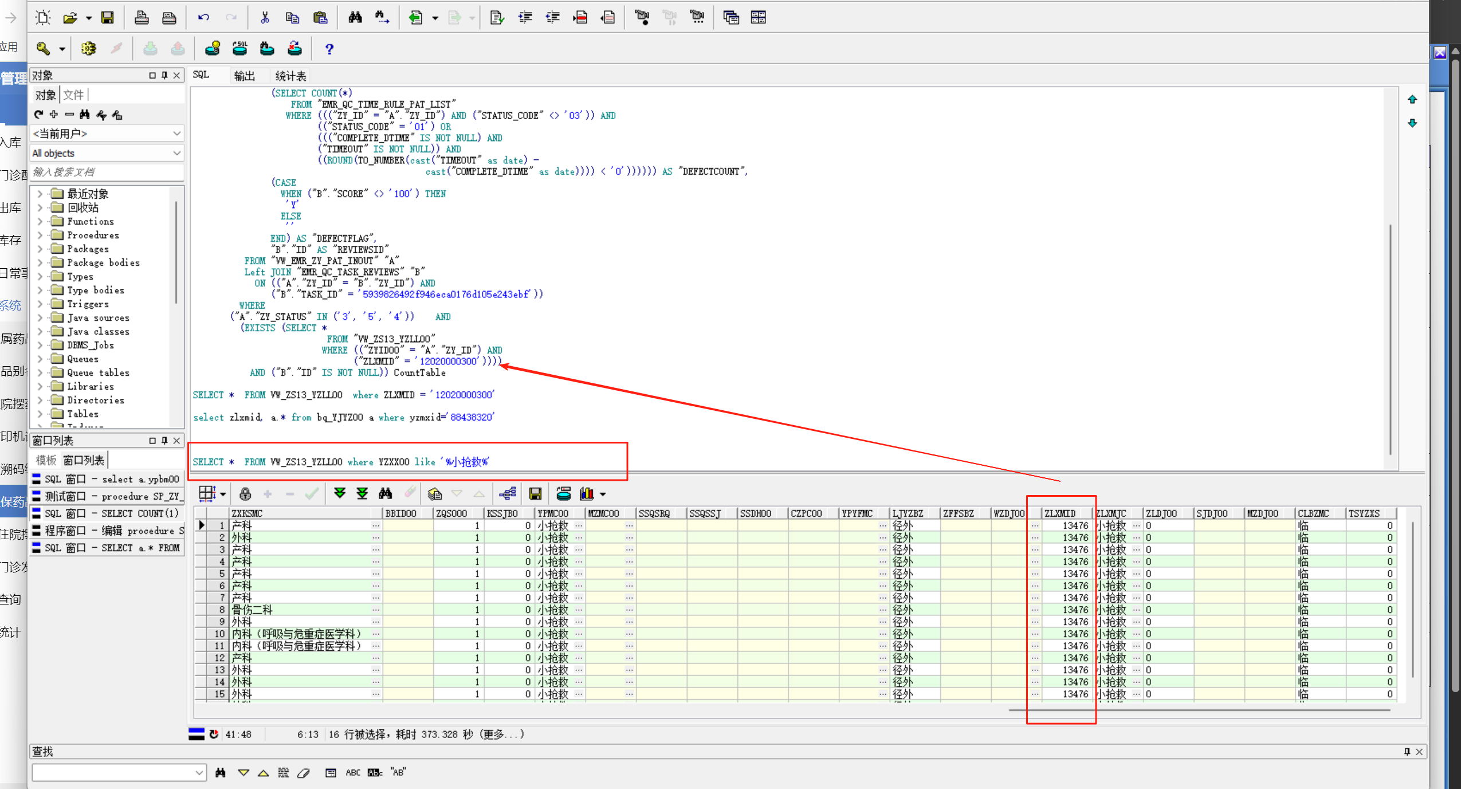
Task: Click the Log on key icon
Action: tap(43, 49)
